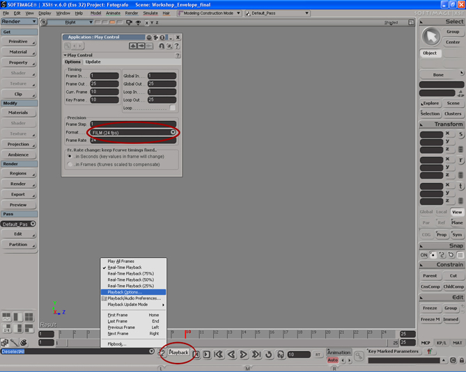Collapse the Play Control section triangle
Screen dimensions: 466x372
65,55
